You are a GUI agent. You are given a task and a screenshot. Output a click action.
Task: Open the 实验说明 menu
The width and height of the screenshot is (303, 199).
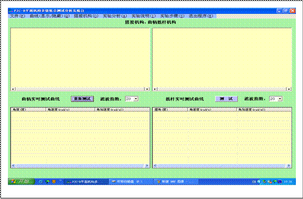click(x=143, y=16)
